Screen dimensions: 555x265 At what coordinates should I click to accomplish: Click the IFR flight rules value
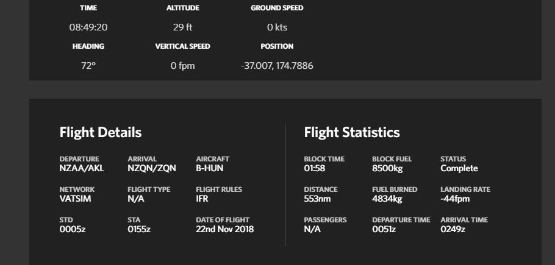click(x=202, y=199)
